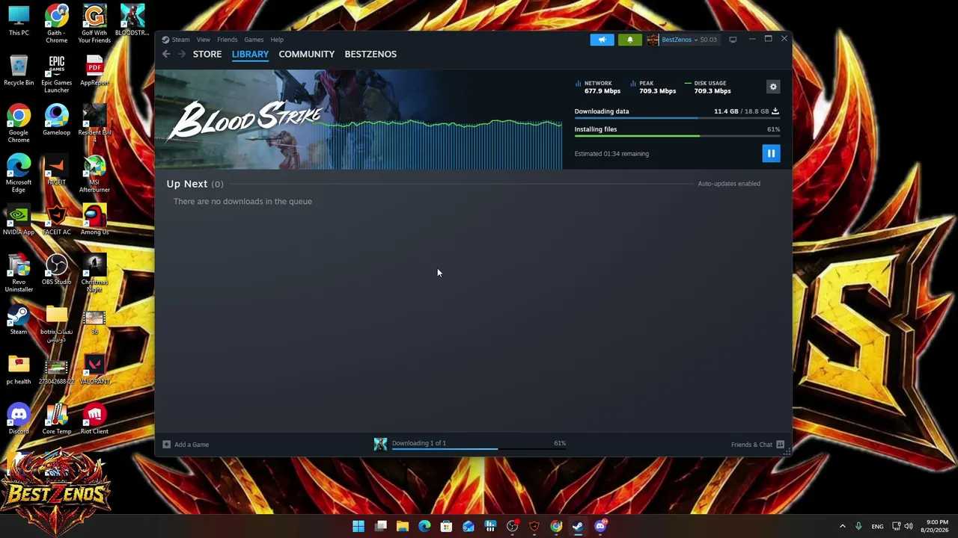Click the Up Next heading

tap(186, 184)
